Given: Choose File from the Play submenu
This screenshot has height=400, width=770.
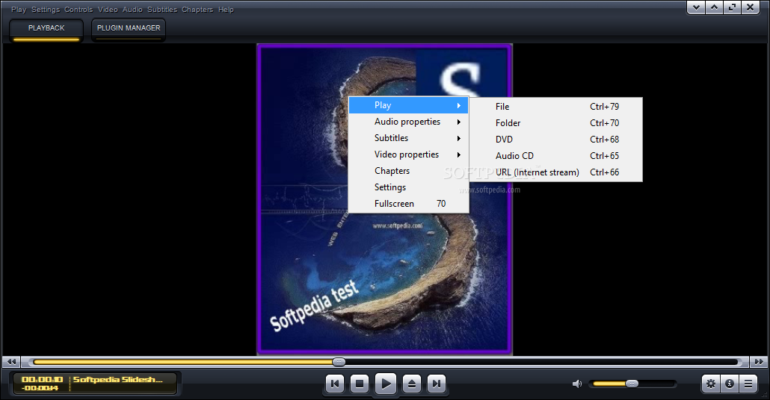Looking at the screenshot, I should pyautogui.click(x=555, y=107).
